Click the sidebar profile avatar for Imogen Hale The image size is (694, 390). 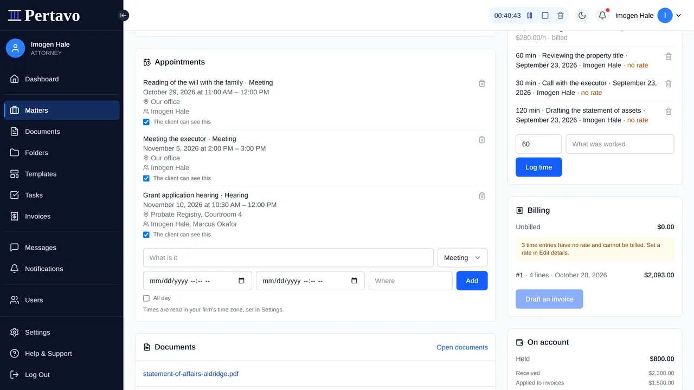pos(15,48)
